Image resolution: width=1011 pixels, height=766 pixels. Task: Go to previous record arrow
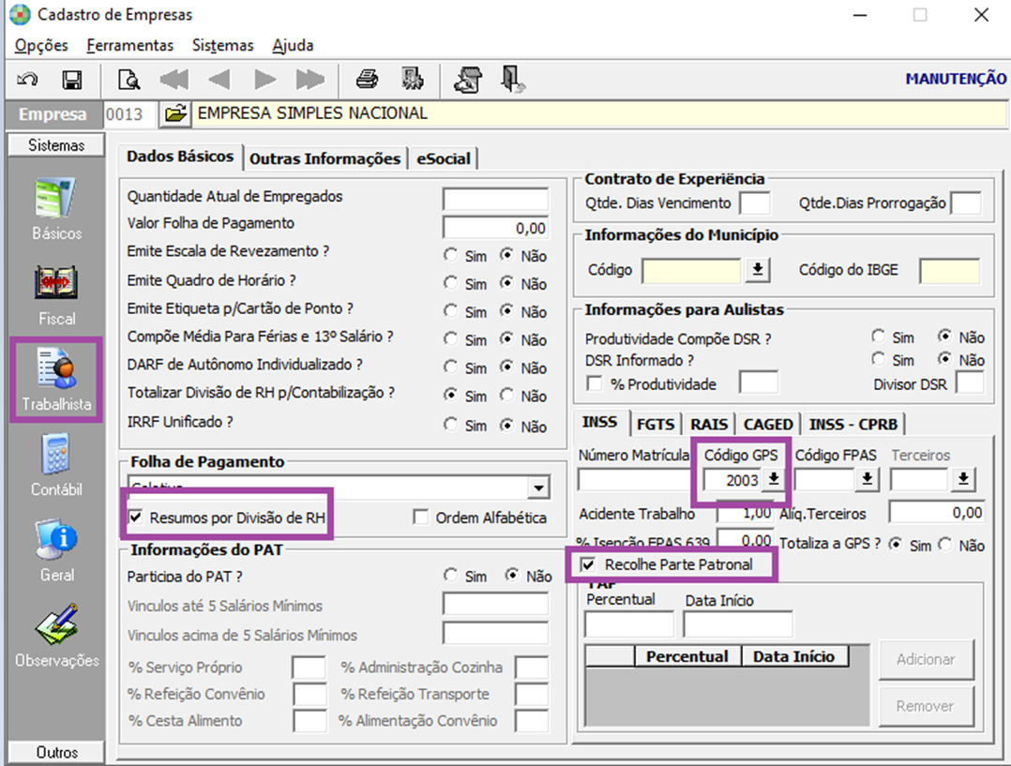coord(219,80)
